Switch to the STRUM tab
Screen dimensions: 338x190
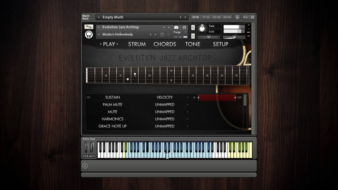[137, 44]
